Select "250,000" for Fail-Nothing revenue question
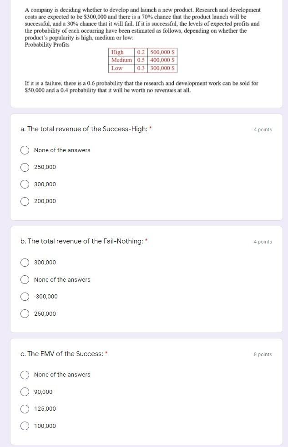 [x=25, y=313]
